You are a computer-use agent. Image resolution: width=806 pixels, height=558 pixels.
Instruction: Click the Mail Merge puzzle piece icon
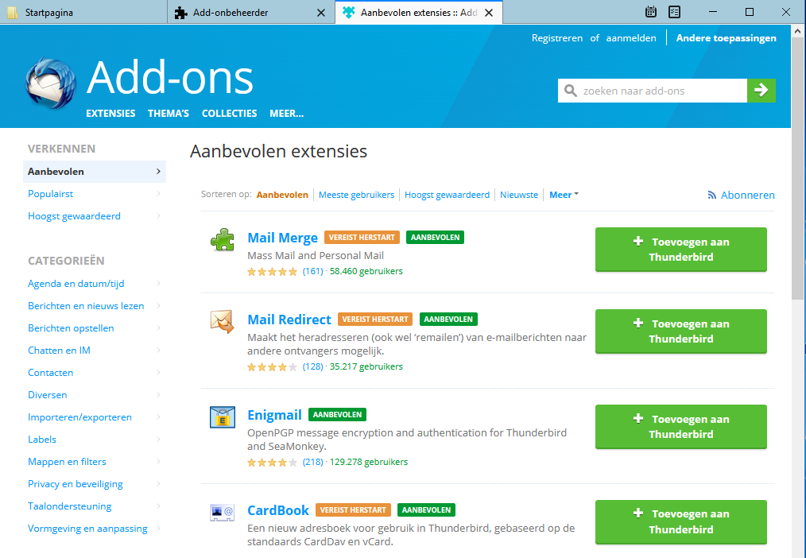coord(222,239)
